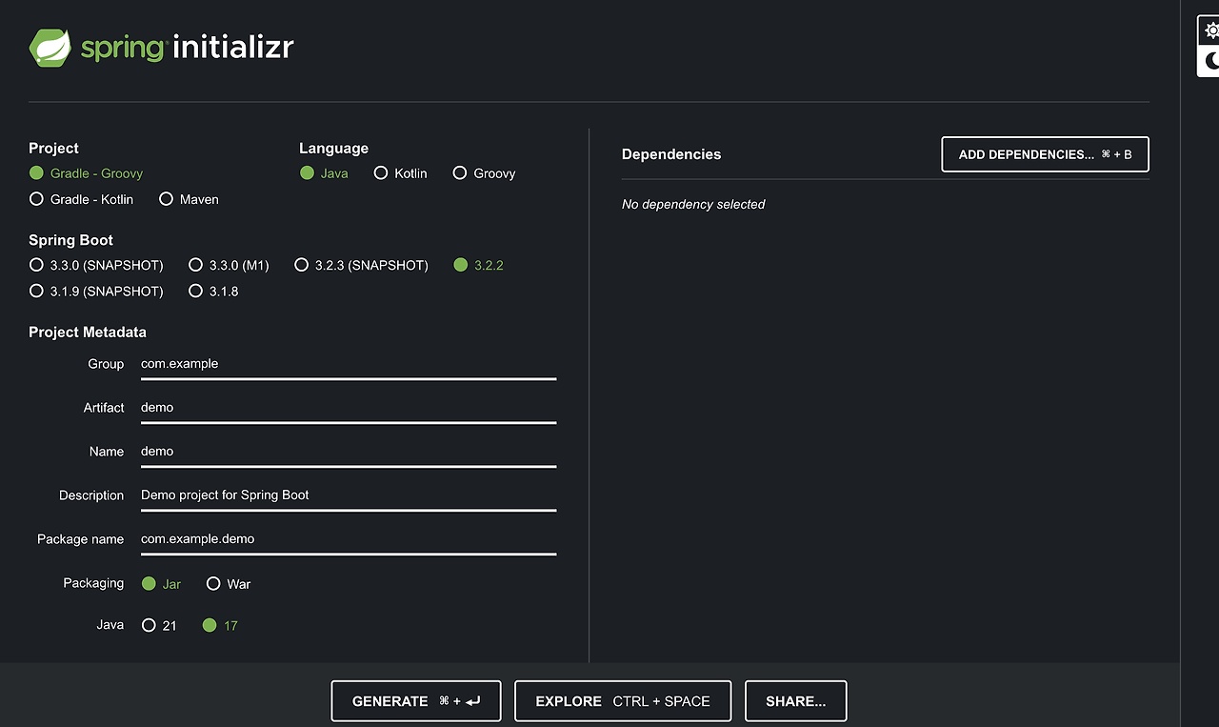Set packaging to Jar
The height and width of the screenshot is (727, 1219).
[x=161, y=583]
